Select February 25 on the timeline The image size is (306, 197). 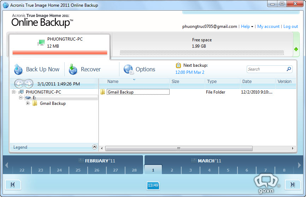(78, 170)
